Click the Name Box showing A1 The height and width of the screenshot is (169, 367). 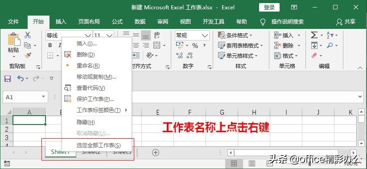point(25,97)
